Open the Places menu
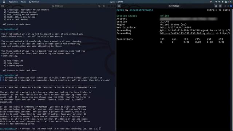Viewport: 233px width, 131px height. point(23,2)
